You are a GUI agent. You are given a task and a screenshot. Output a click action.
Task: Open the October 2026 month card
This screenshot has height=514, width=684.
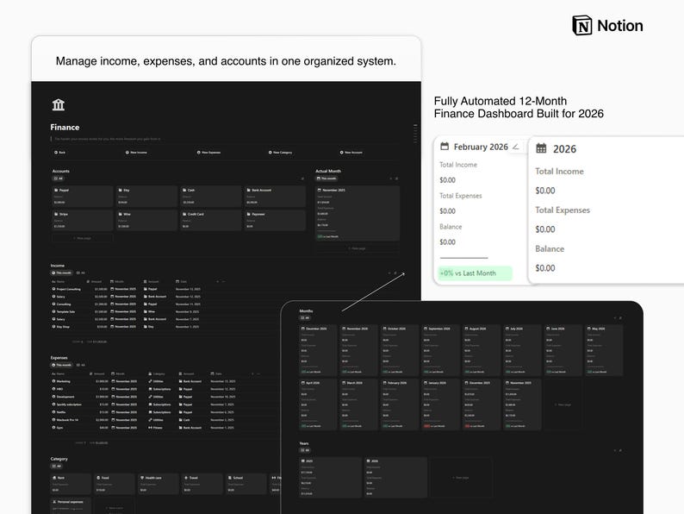[x=400, y=350]
